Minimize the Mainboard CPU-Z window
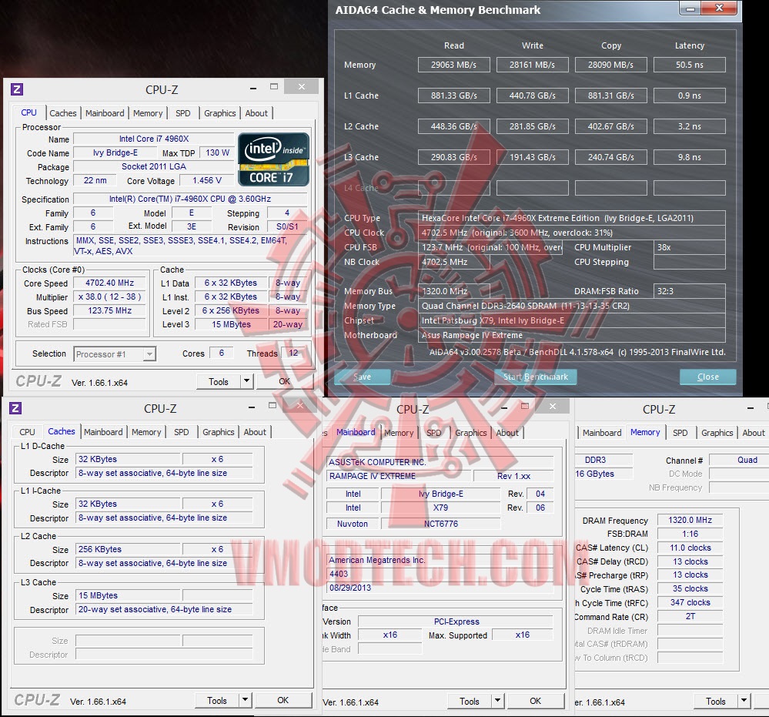Image resolution: width=769 pixels, height=717 pixels. (x=503, y=407)
